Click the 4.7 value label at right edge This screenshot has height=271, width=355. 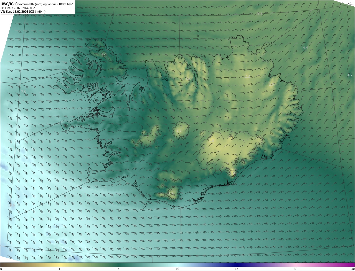coord(350,75)
